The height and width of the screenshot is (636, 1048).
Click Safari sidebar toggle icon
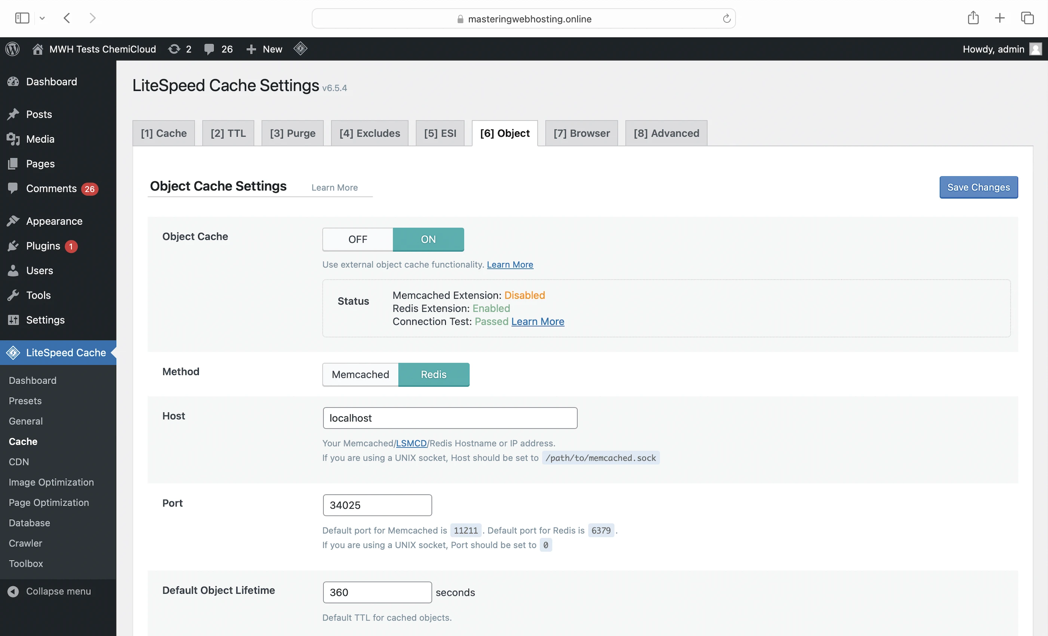click(x=22, y=18)
